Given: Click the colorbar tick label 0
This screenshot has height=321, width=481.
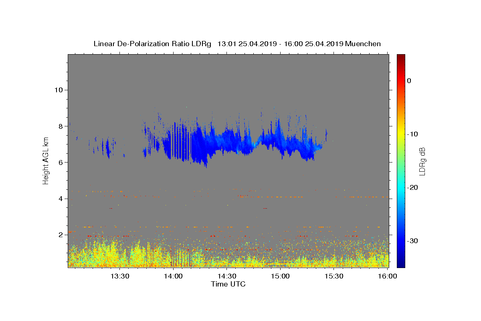Looking at the screenshot, I should point(409,81).
